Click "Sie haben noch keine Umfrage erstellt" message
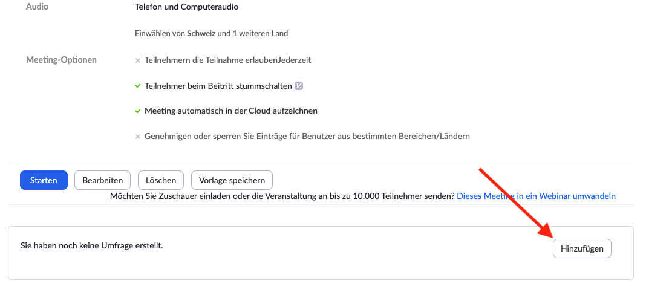 coord(92,246)
